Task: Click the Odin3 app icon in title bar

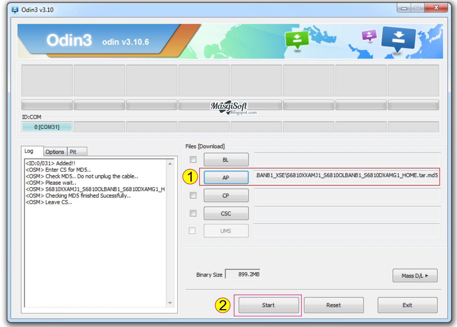Action: (x=15, y=10)
